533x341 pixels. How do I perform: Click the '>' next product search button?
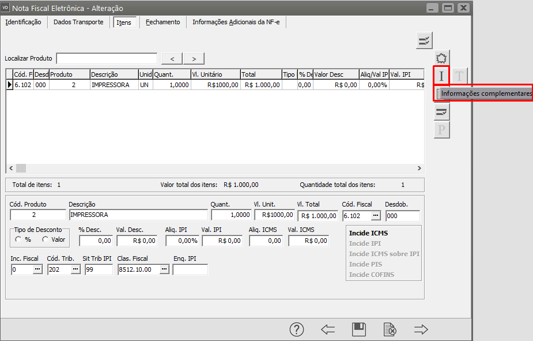pos(194,58)
